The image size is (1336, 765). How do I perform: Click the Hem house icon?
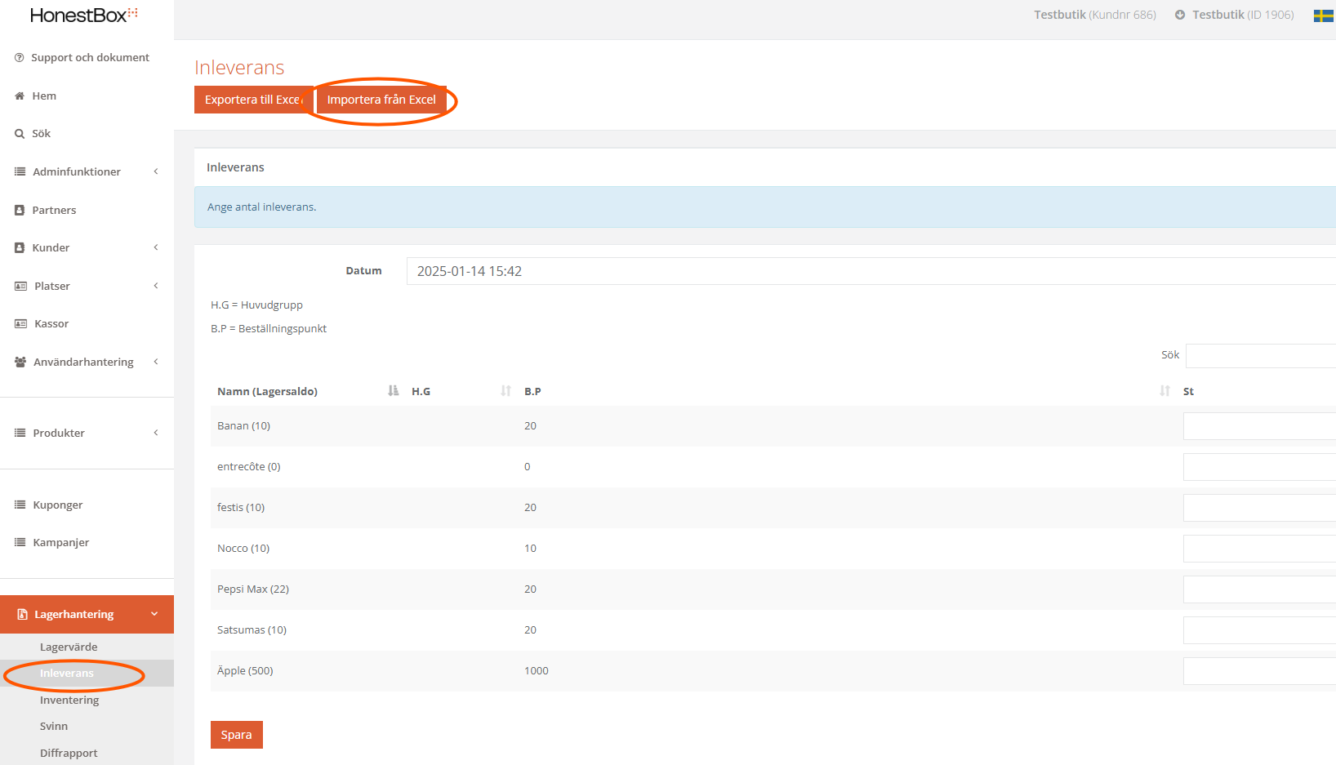[x=20, y=96]
